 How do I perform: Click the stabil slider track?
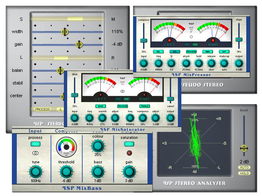tap(48, 83)
